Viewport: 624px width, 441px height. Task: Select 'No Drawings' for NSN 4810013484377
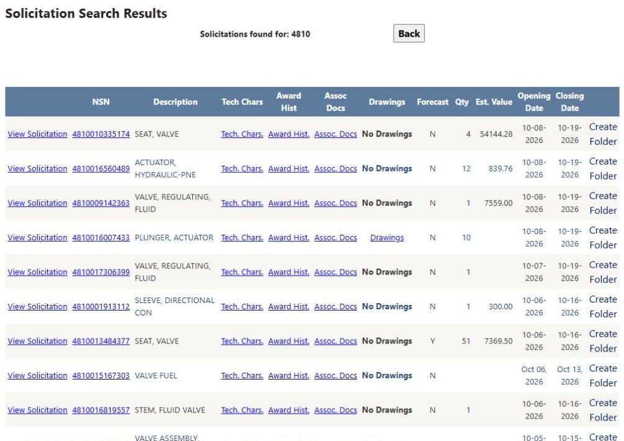click(387, 341)
